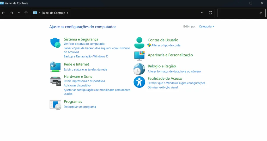The height and width of the screenshot is (141, 267).
Task: Click the Contas de Usuário person icon
Action: coord(139,43)
